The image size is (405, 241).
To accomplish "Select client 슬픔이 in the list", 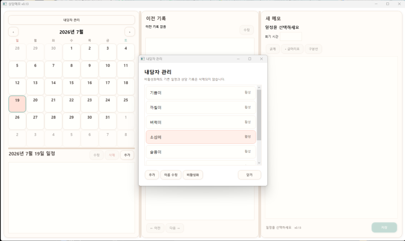I will tap(200, 152).
